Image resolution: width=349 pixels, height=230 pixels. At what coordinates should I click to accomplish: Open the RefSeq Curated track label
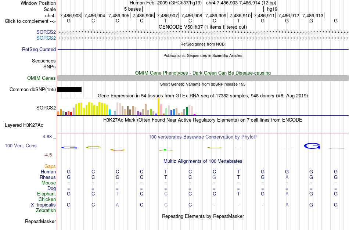click(39, 50)
